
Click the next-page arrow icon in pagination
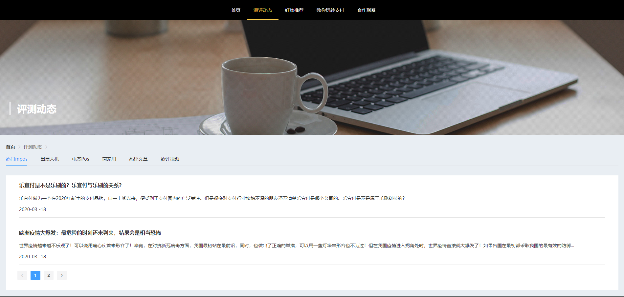[61, 275]
